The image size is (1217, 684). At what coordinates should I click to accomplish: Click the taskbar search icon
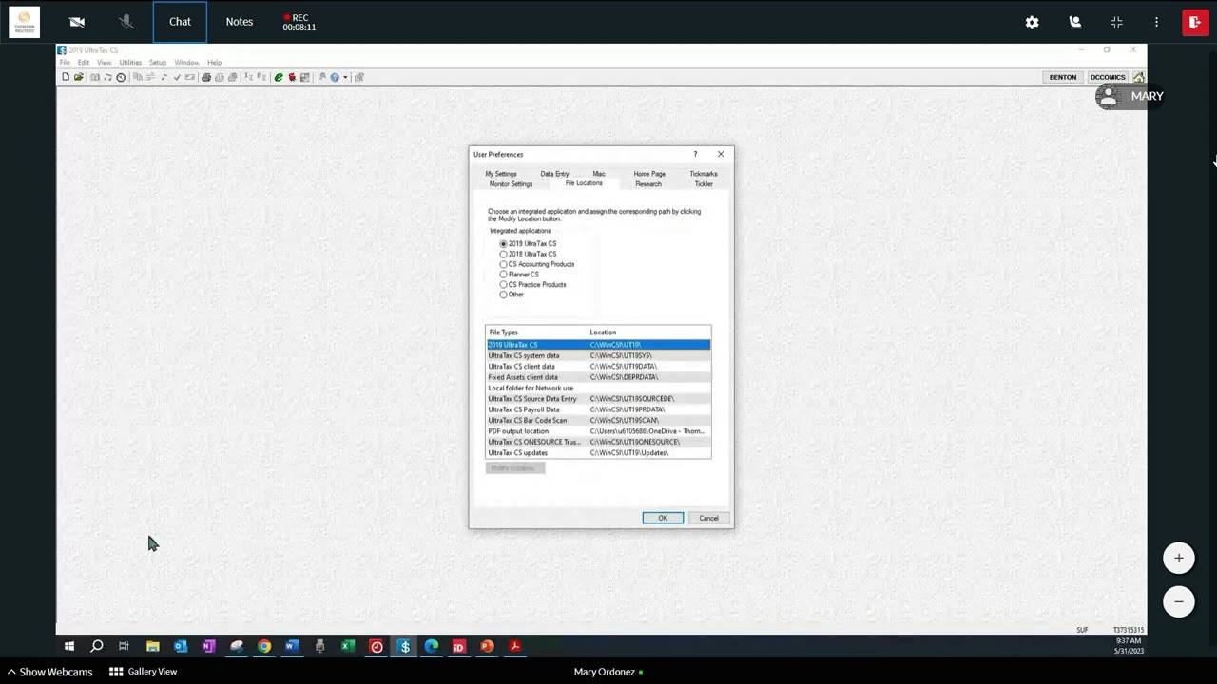(96, 646)
